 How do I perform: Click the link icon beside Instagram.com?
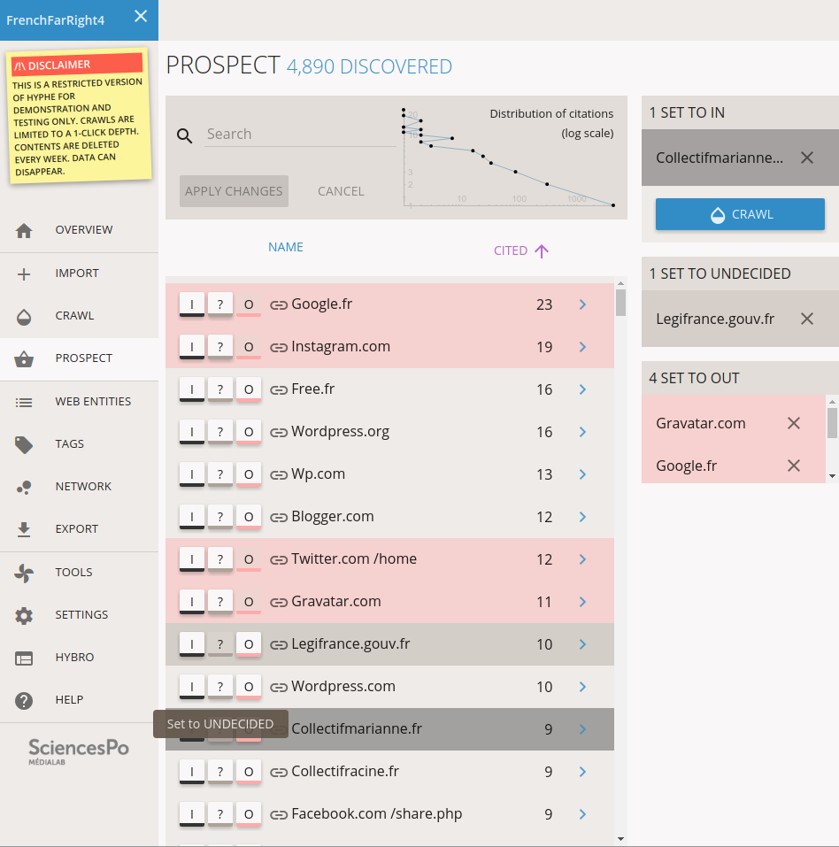(279, 347)
